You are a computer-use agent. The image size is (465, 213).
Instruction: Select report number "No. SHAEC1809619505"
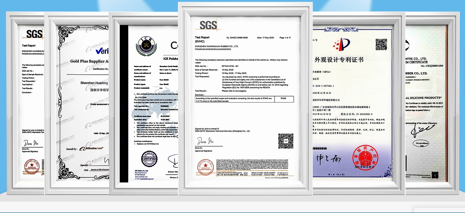[x=237, y=38]
